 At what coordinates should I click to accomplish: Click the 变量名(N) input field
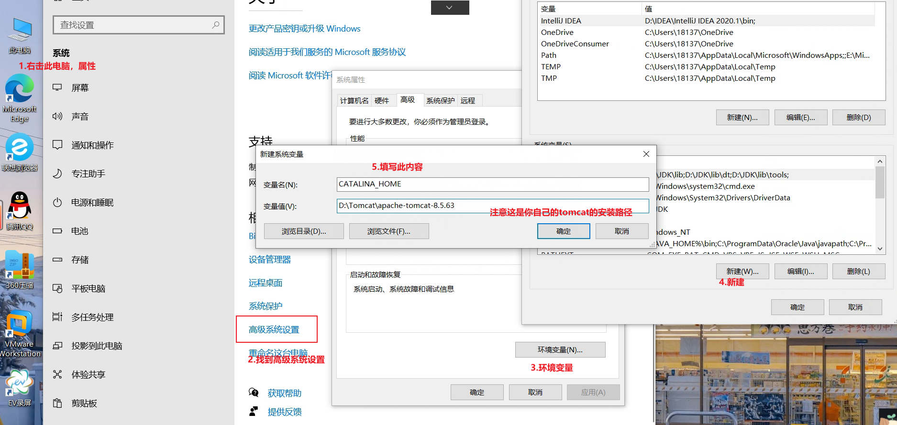(493, 185)
